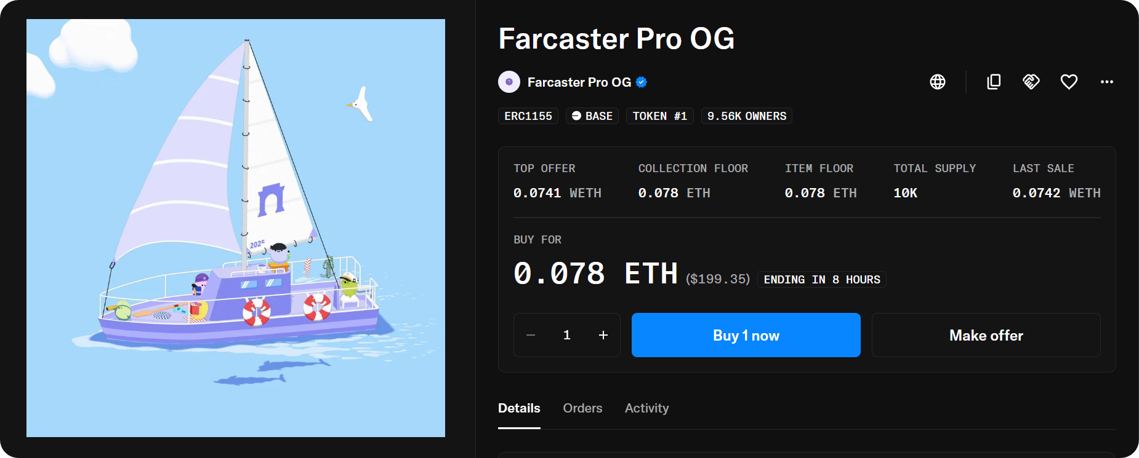Click the handshake make-deal icon
Screen dimensions: 1139x458
pyautogui.click(x=1031, y=82)
